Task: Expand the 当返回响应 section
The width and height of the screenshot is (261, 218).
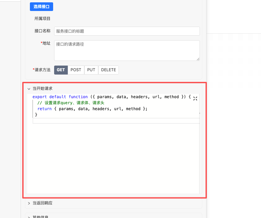Action: [29, 203]
